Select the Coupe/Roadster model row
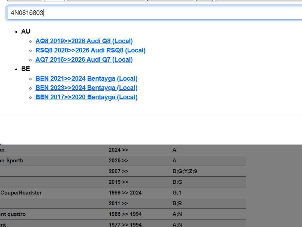 point(21,193)
